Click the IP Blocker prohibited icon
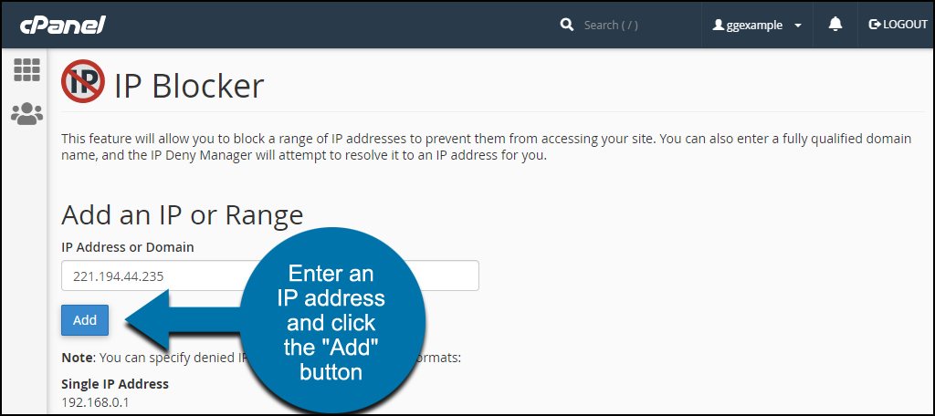Screen dimensions: 935x416 [x=83, y=81]
